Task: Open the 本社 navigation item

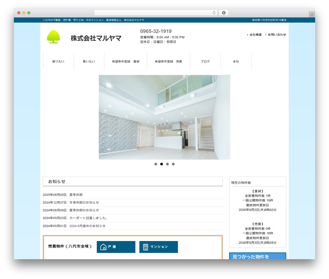Action: point(236,62)
